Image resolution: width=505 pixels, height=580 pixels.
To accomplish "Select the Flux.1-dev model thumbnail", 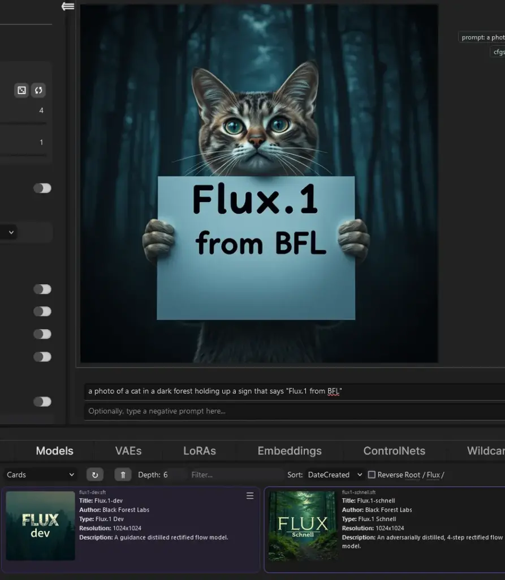I will pos(40,526).
